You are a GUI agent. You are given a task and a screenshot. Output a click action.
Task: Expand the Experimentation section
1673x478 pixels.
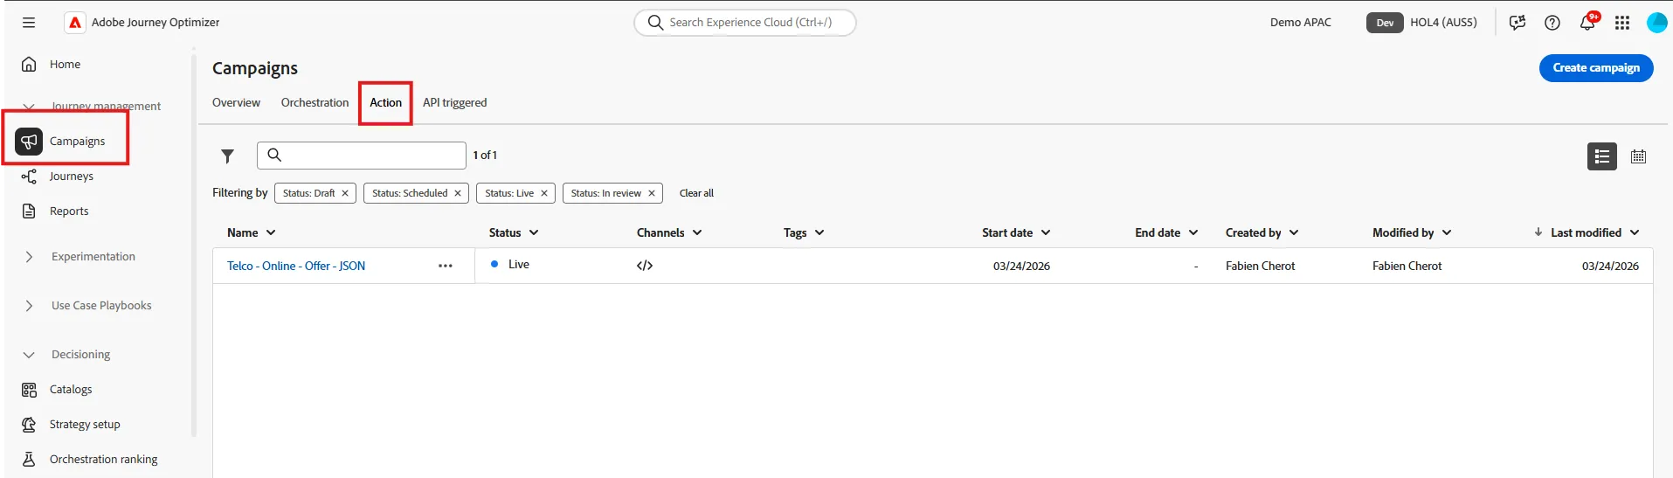(29, 257)
